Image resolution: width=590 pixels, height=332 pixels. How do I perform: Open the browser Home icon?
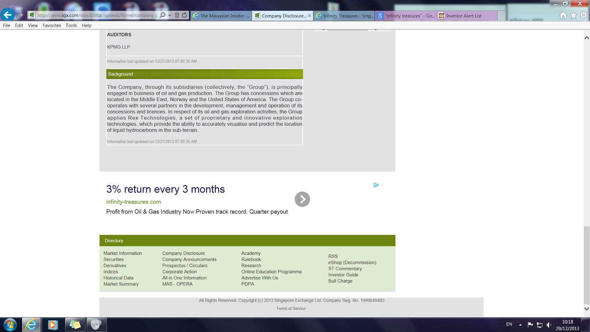tap(563, 15)
